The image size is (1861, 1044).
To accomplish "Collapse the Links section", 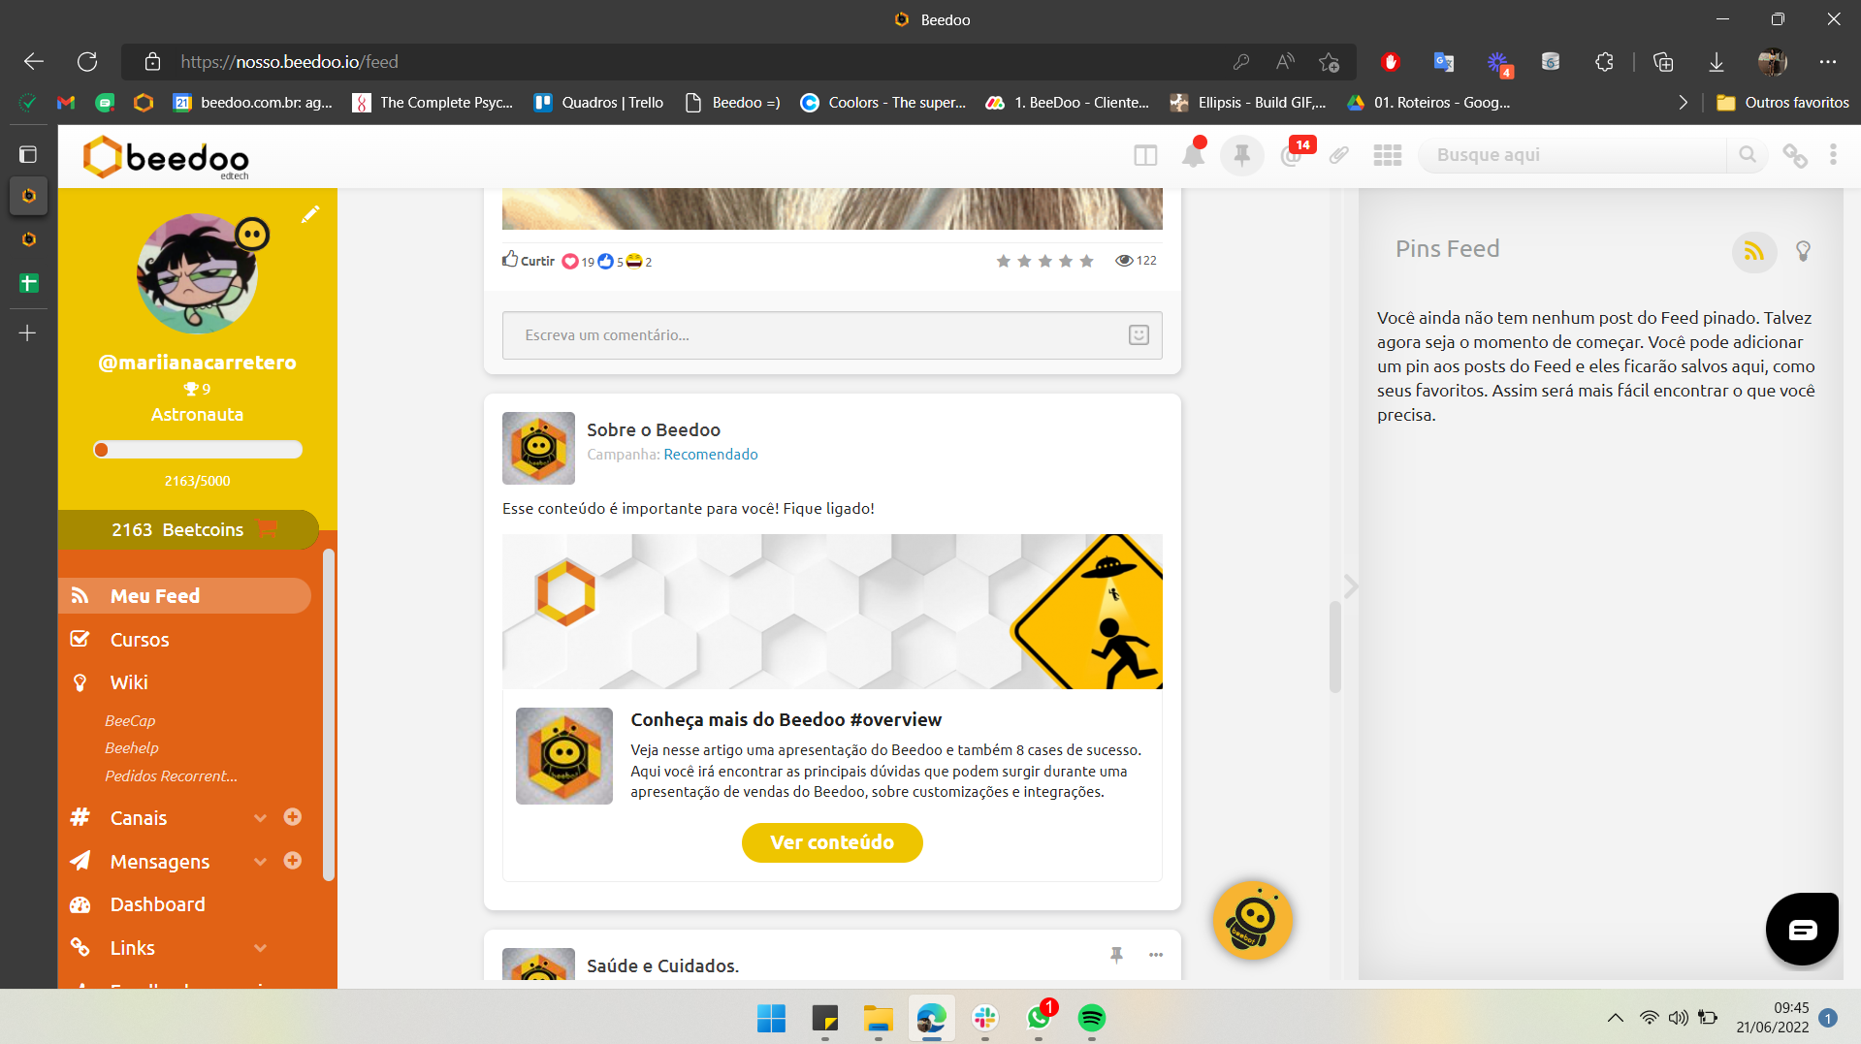I will (259, 947).
